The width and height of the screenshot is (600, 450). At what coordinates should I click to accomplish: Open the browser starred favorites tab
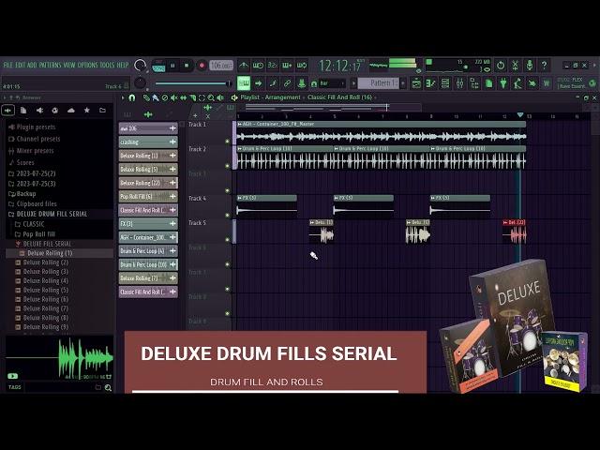click(87, 111)
